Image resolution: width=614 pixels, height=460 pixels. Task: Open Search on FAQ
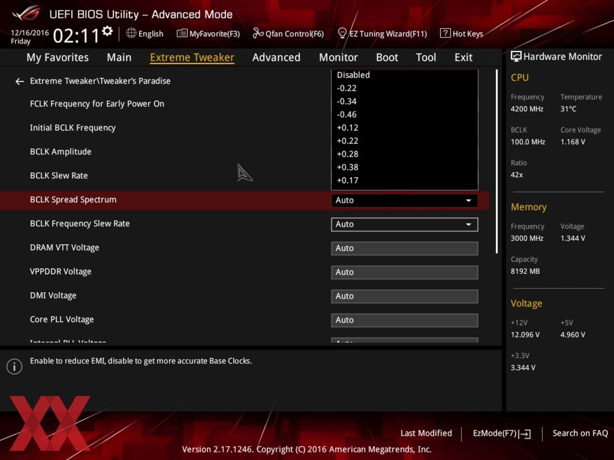click(580, 433)
